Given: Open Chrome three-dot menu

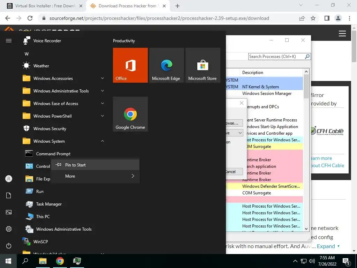Looking at the screenshot, I should coord(349,18).
